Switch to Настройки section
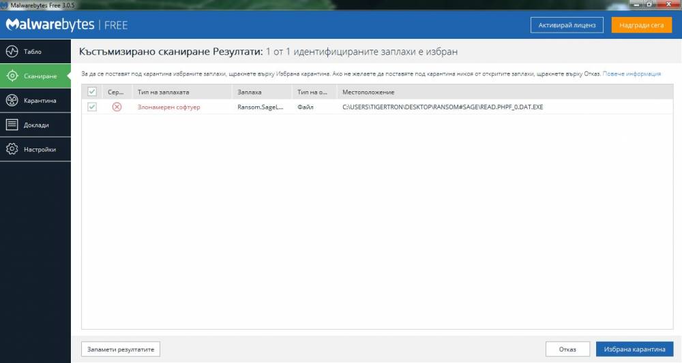Screen dimensions: 682x363 tap(35, 149)
